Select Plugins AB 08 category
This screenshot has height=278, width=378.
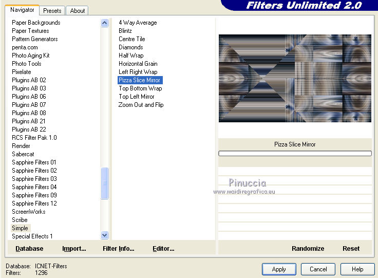[x=29, y=113]
